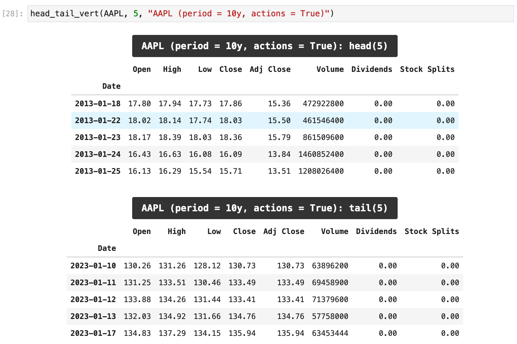Viewport: 517px width, 344px height.
Task: Click Dividends header in tail table
Action: [x=376, y=231]
